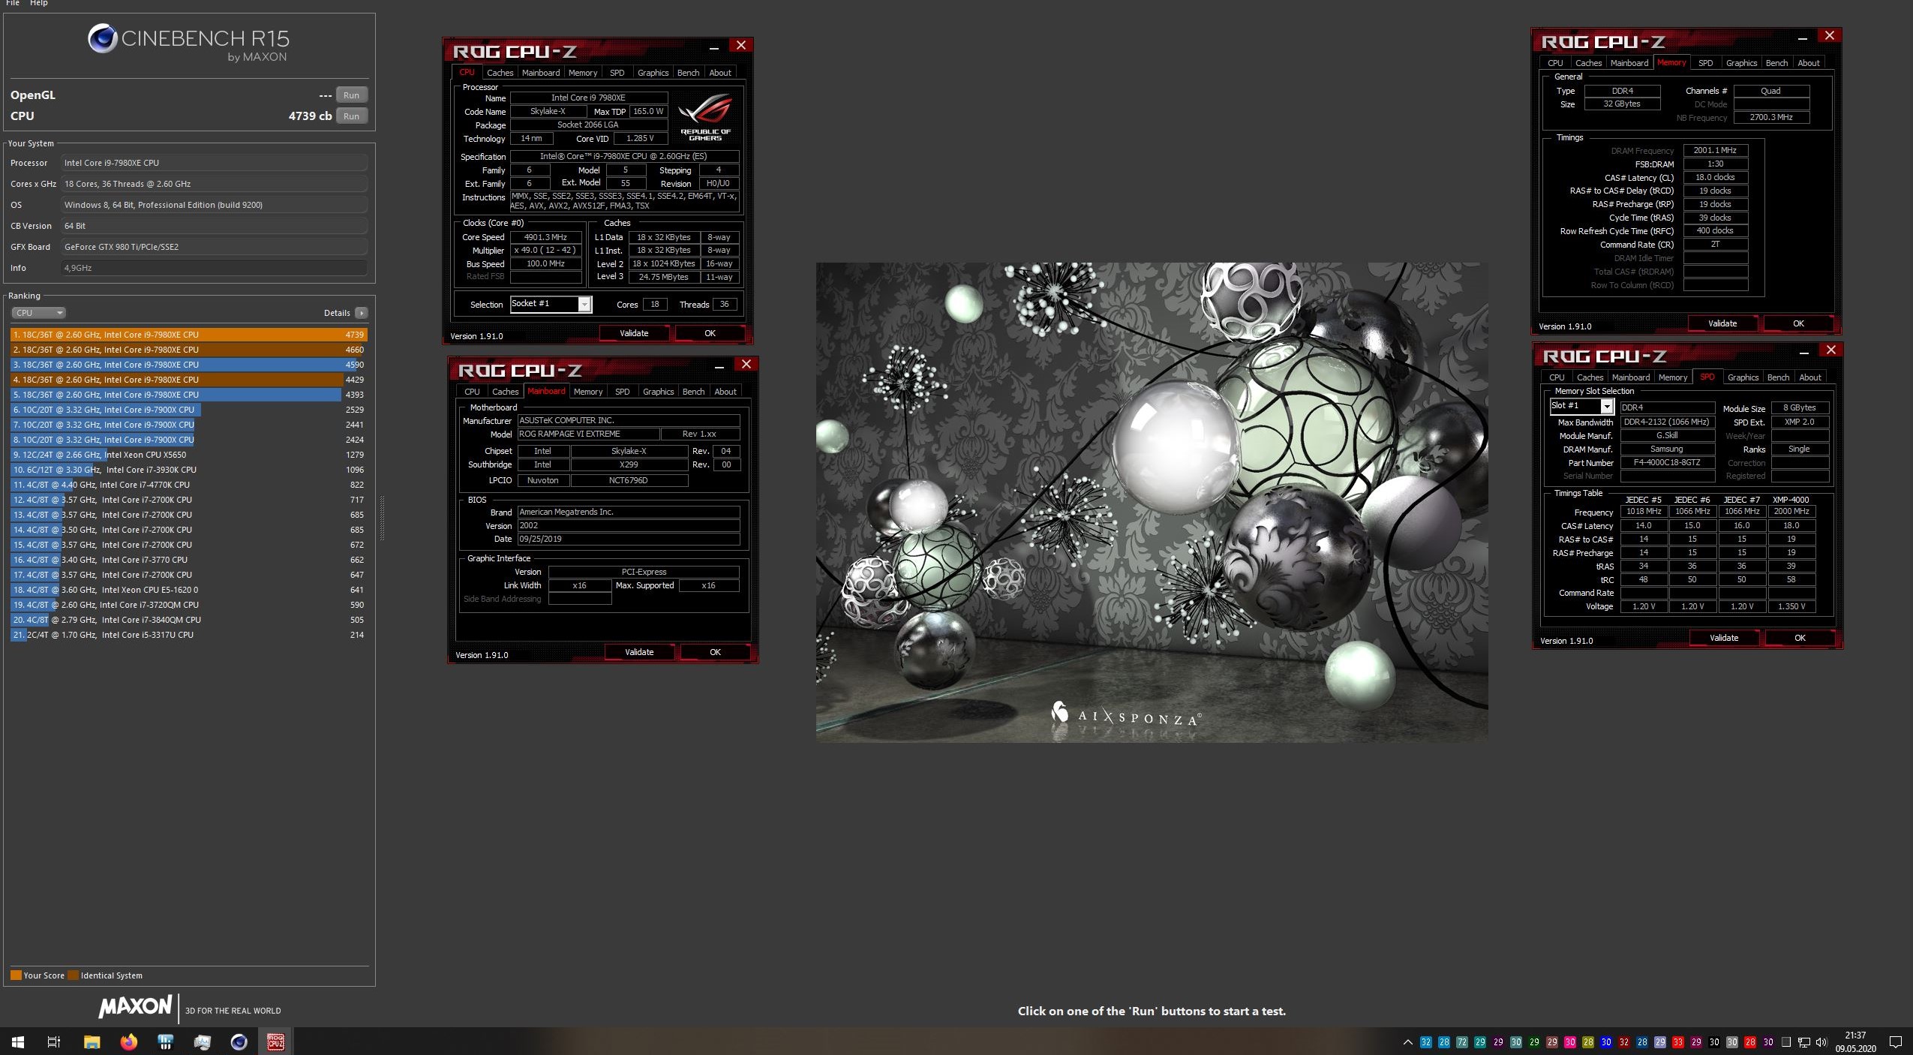The width and height of the screenshot is (1913, 1055).
Task: Open the notification center icon
Action: (x=1896, y=1041)
